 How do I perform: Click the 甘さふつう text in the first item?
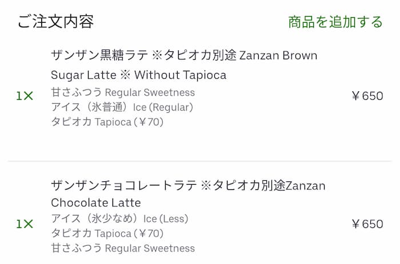(77, 92)
